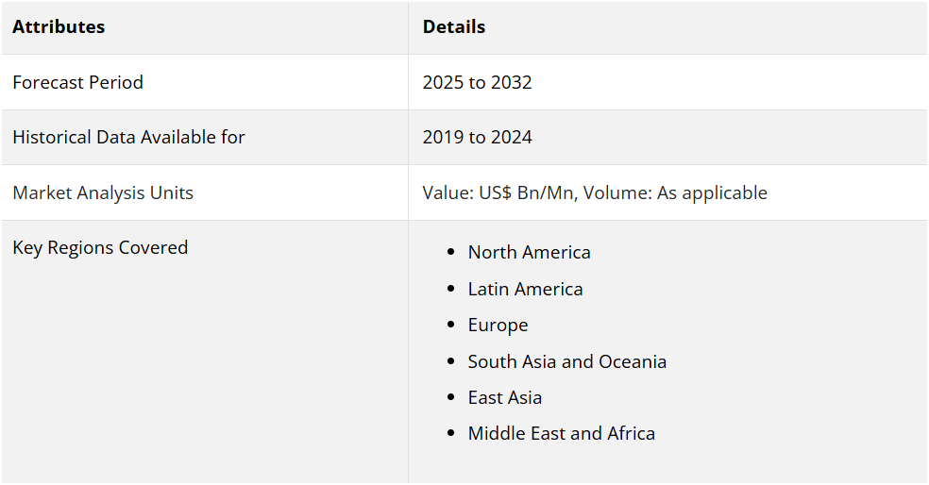Click Middle East and Africa item
This screenshot has height=485, width=929.
tap(561, 433)
